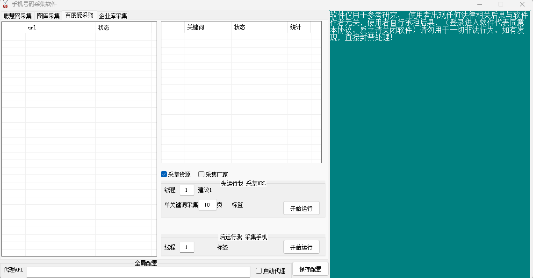Enable the 采集厂家 checkbox
The image size is (533, 278).
(202, 174)
